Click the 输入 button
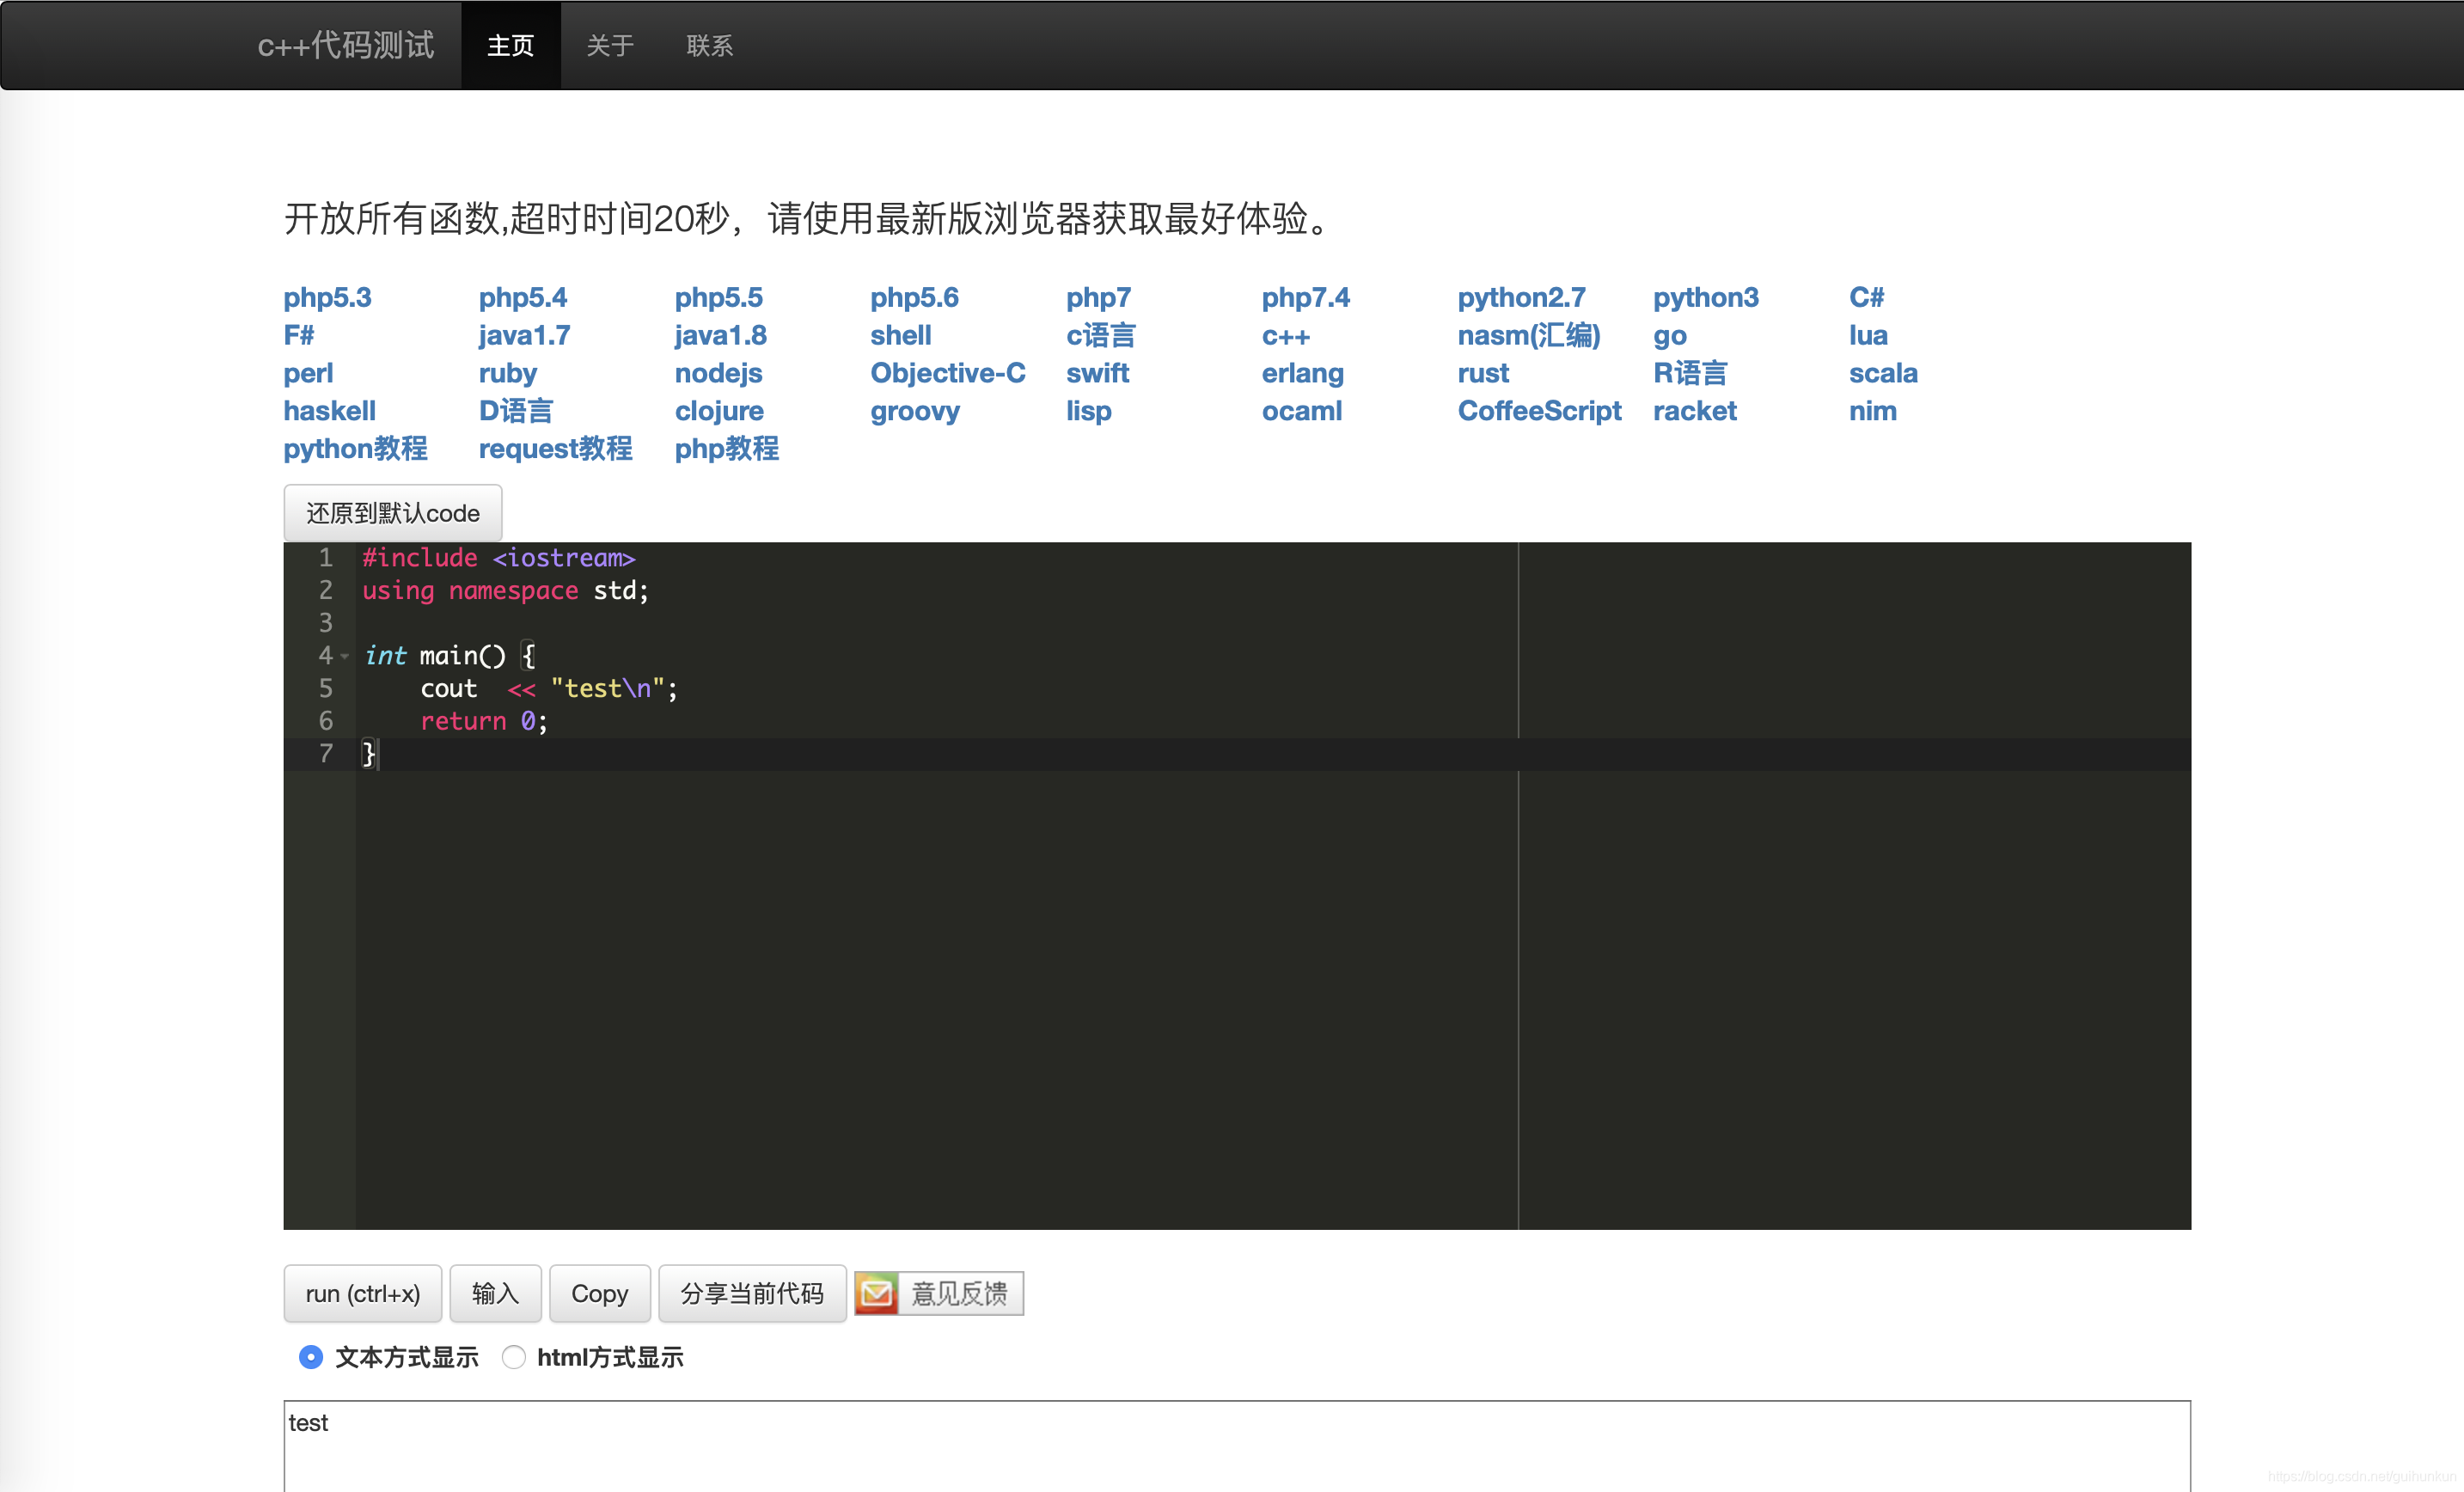Viewport: 2464px width, 1492px height. coord(495,1294)
